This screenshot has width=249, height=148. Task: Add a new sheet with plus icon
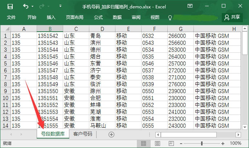(x=111, y=135)
